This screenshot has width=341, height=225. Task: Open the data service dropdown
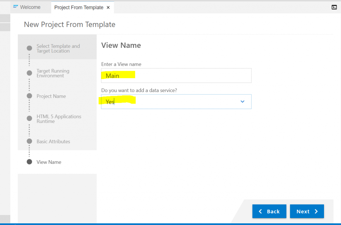pos(176,102)
